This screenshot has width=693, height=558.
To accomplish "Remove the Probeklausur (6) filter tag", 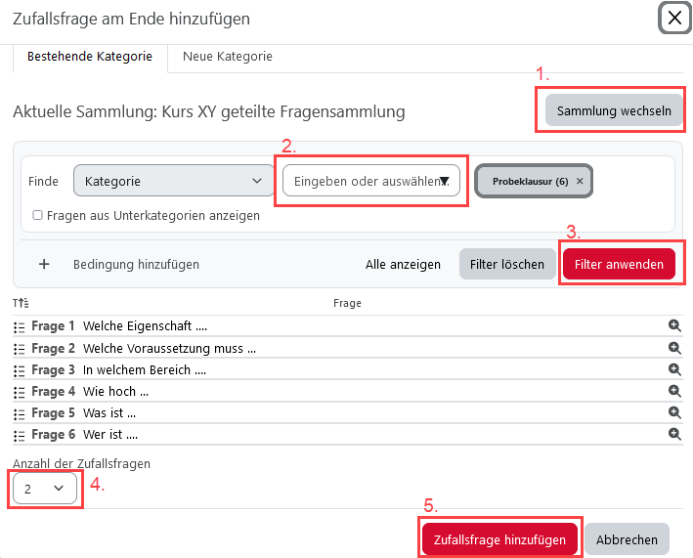I will (x=580, y=182).
